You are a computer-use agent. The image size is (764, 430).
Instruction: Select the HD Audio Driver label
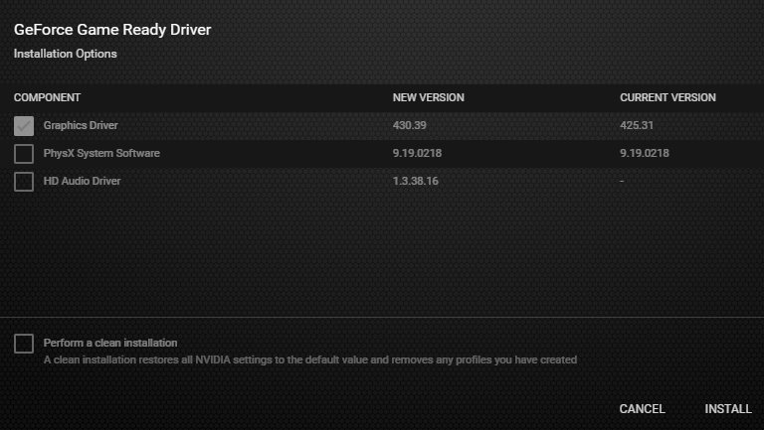(x=82, y=181)
